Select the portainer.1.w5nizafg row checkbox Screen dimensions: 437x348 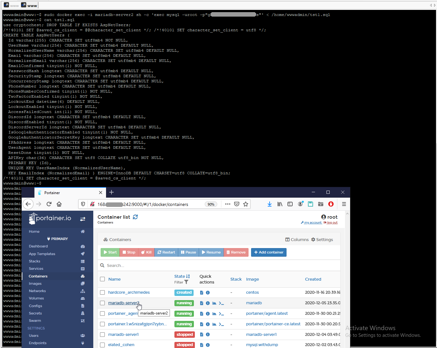point(103,324)
